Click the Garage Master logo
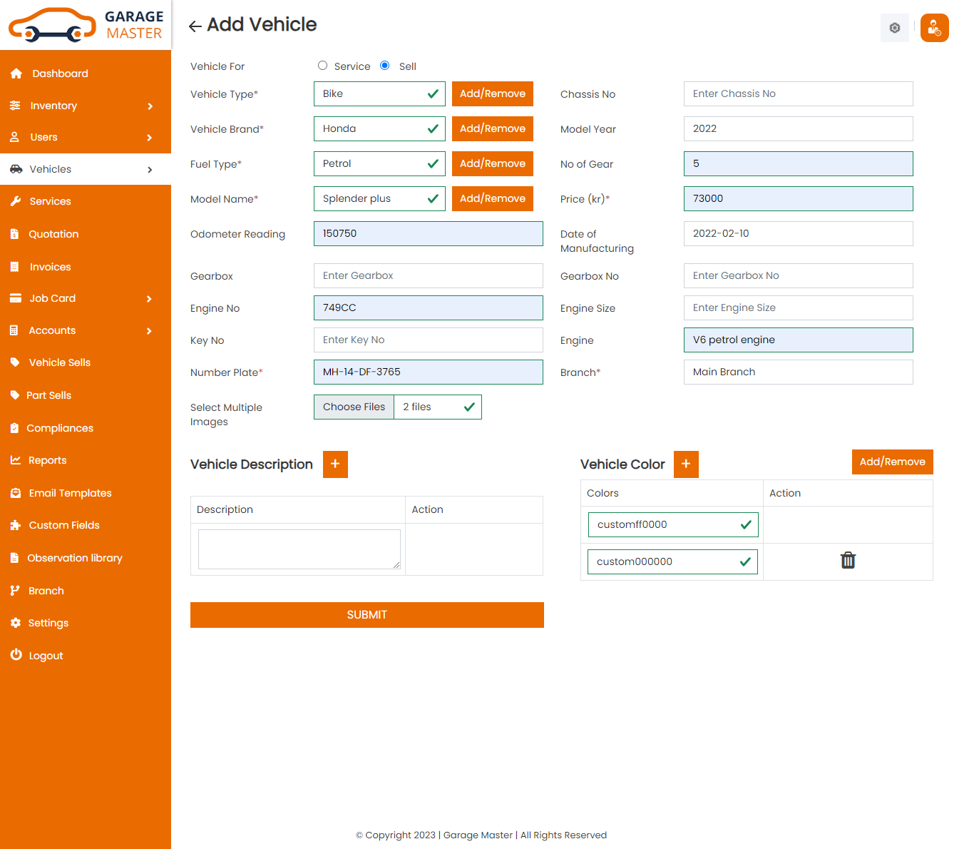This screenshot has width=974, height=849. (x=86, y=25)
